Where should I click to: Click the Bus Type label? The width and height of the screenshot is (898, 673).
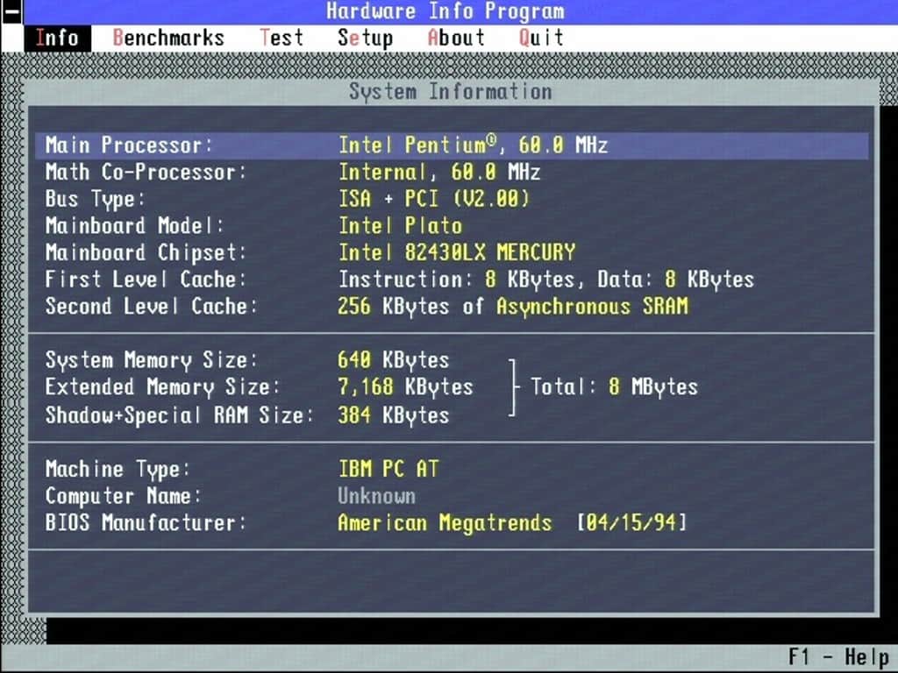click(x=95, y=199)
